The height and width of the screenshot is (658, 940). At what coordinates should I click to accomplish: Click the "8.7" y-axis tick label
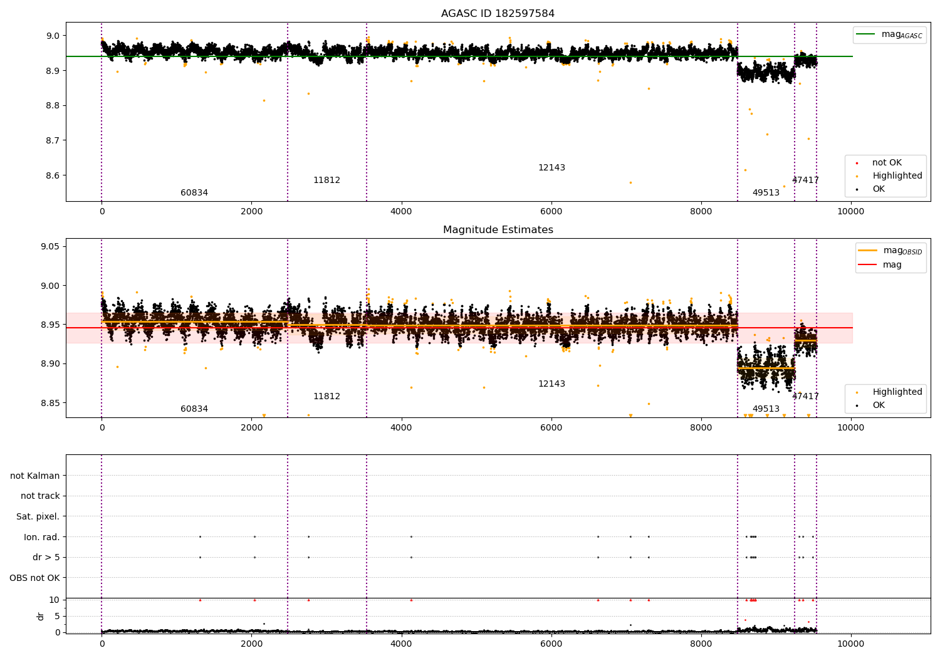[x=53, y=140]
